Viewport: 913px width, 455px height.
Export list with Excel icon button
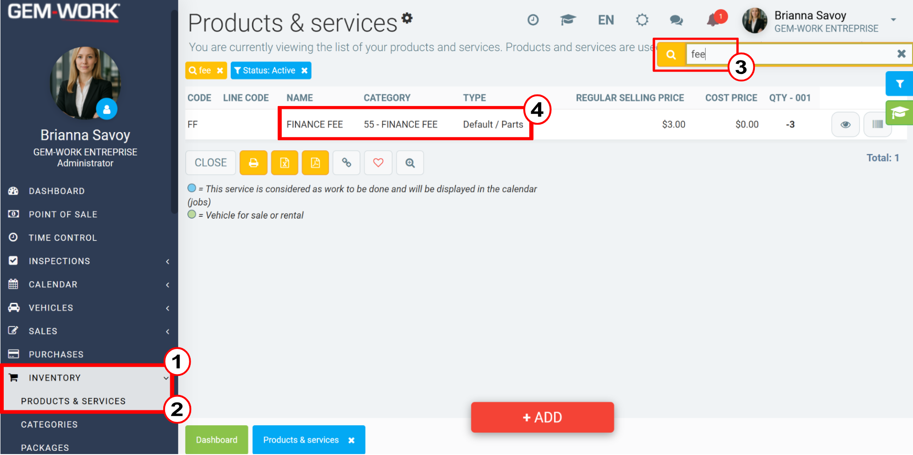pos(285,163)
